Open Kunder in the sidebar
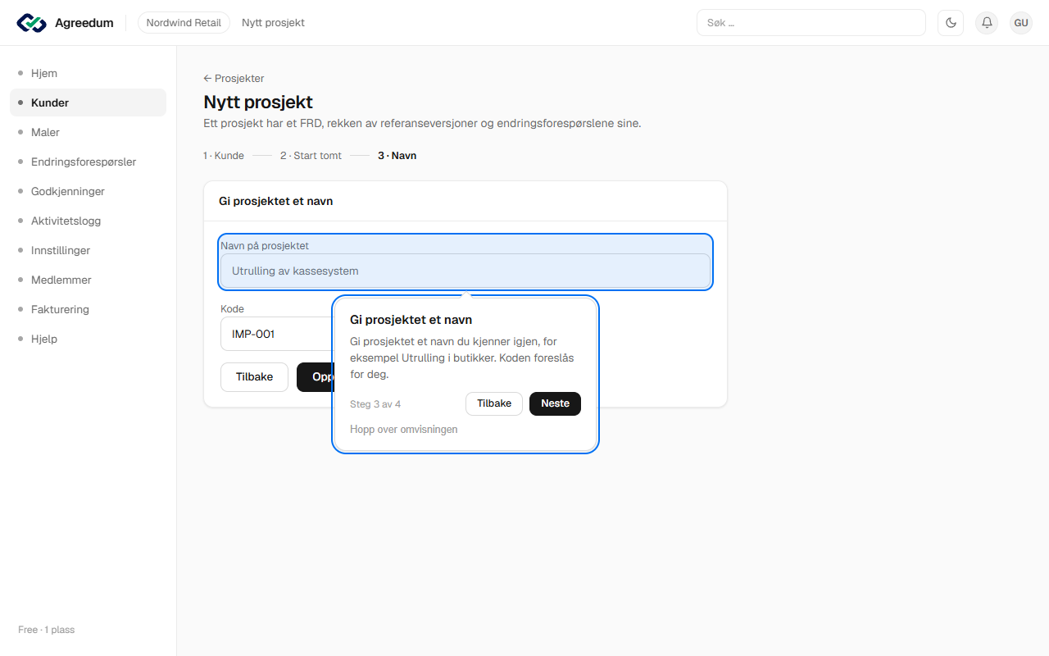 click(88, 102)
